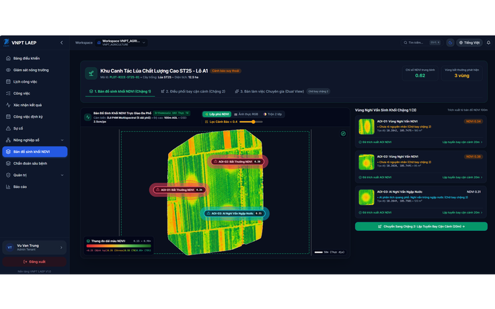Open the Tiếng Việt language selector
The height and width of the screenshot is (309, 495).
[469, 42]
